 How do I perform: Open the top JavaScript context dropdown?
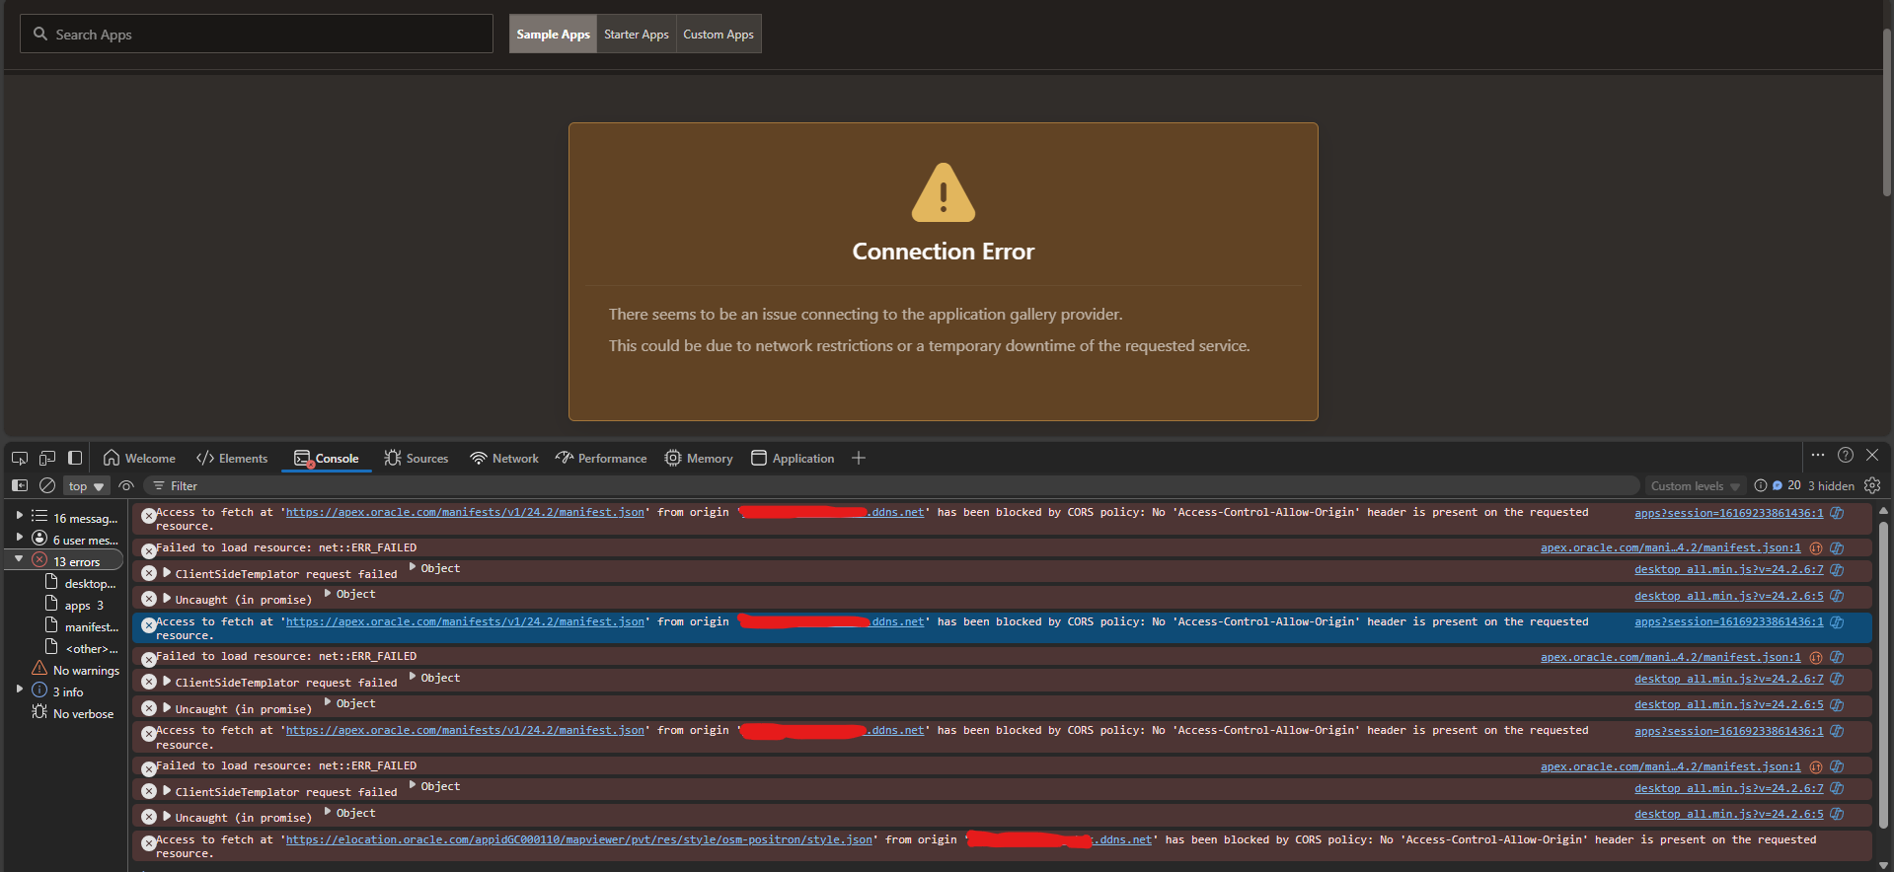coord(87,486)
